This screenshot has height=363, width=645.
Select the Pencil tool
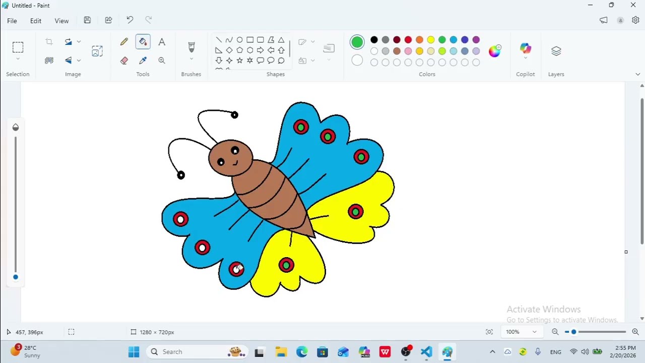click(x=124, y=42)
